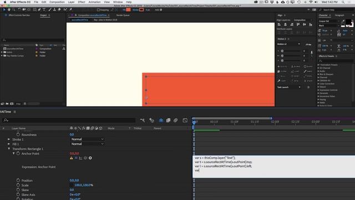355x200 pixels.
Task: Select the Clone Stamp tool
Action: (54, 10)
